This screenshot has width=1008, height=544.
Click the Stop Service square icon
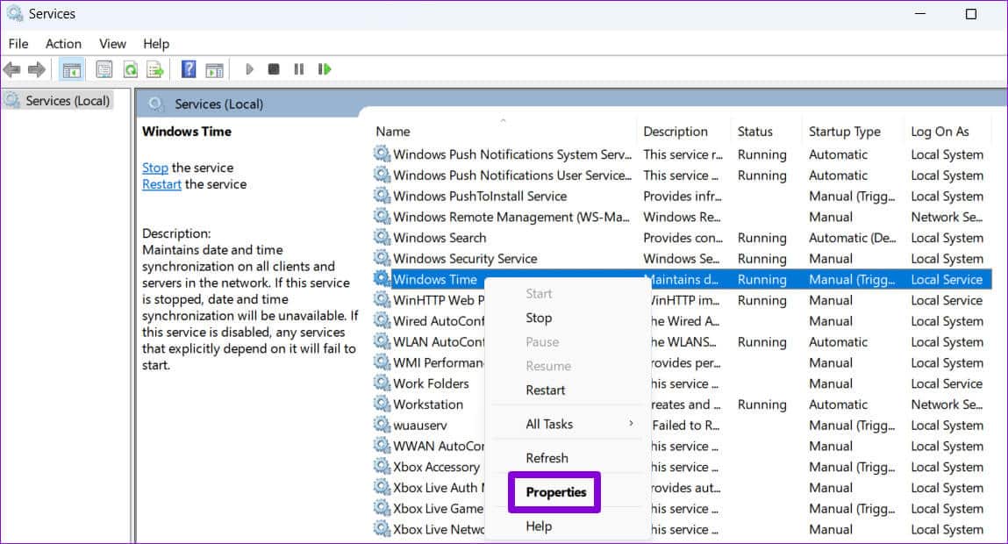pyautogui.click(x=274, y=68)
